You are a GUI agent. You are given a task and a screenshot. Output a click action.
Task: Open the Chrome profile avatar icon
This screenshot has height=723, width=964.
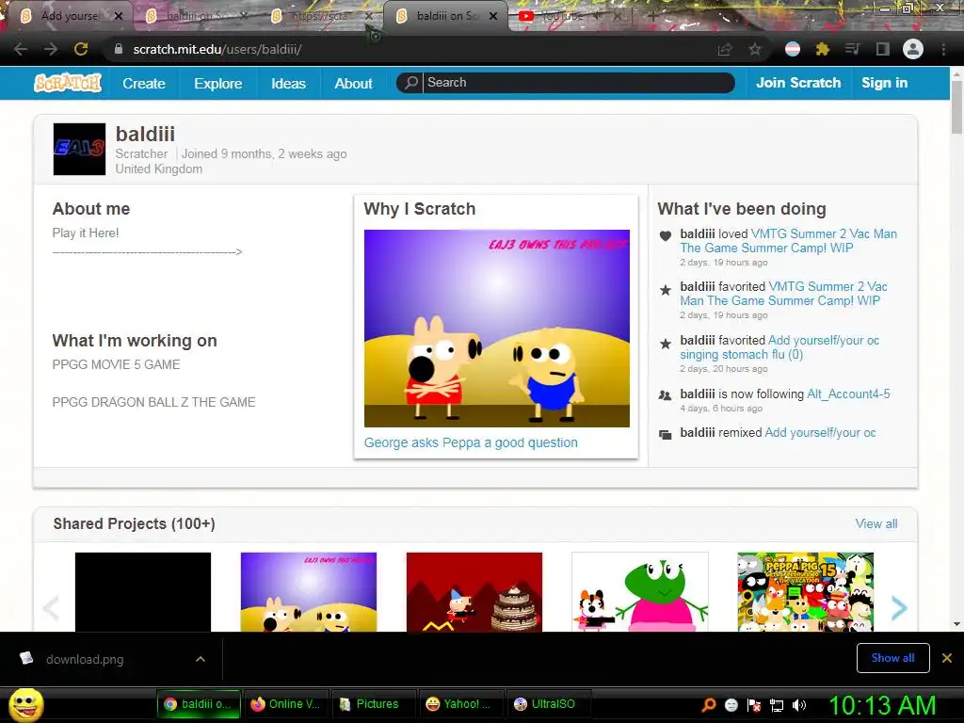913,49
